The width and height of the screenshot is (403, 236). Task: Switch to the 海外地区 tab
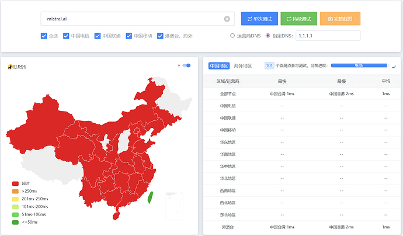242,66
